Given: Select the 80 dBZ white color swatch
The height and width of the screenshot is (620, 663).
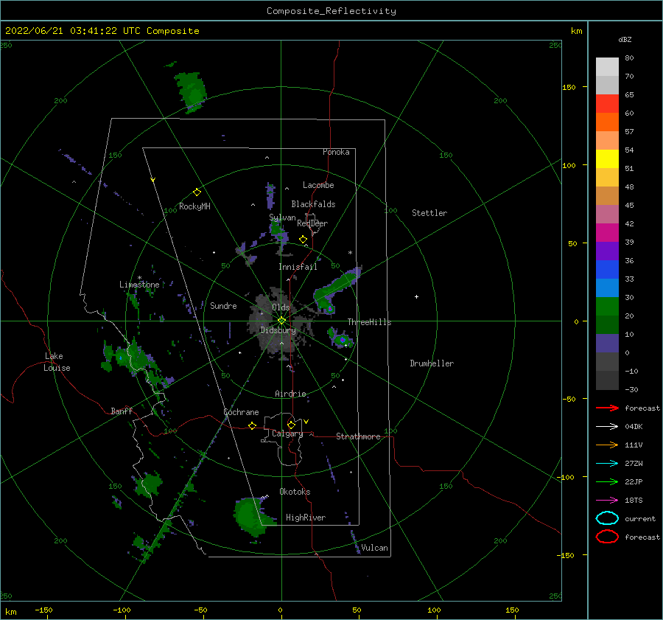Looking at the screenshot, I should point(607,67).
